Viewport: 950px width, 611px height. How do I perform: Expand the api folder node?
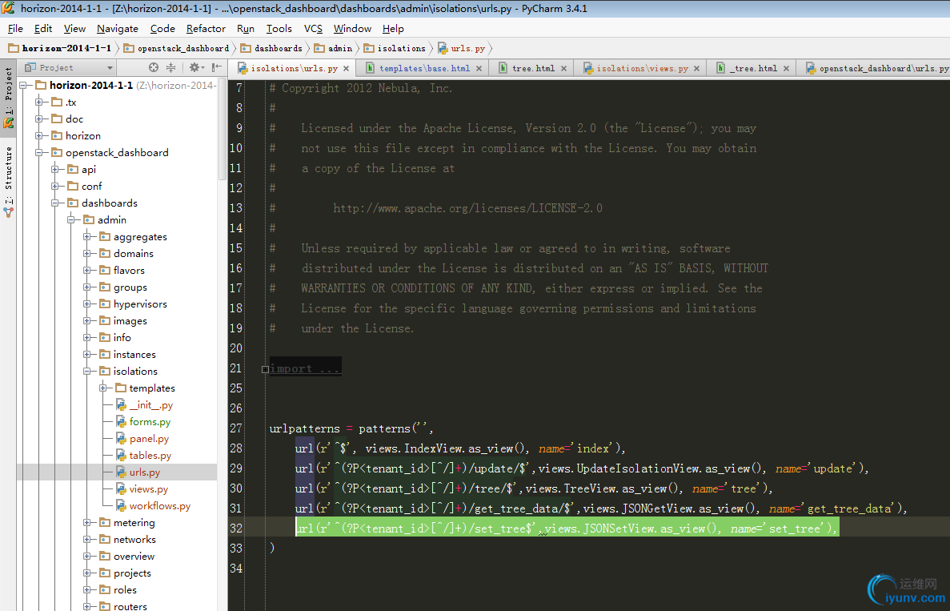[55, 169]
